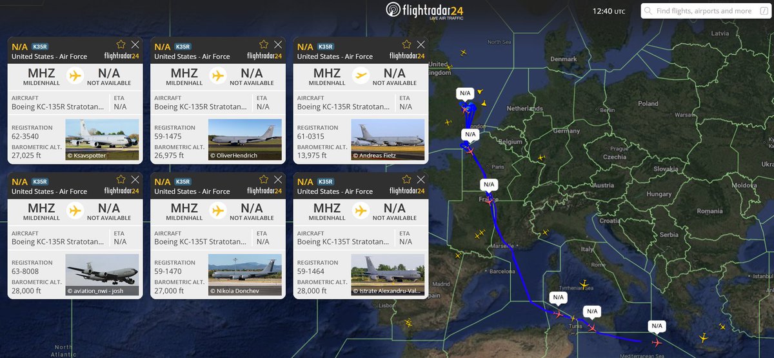Close the 62-3540 flight card

135,45
